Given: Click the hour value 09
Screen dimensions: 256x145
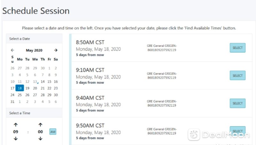Looking at the screenshot, I should click(16, 132).
